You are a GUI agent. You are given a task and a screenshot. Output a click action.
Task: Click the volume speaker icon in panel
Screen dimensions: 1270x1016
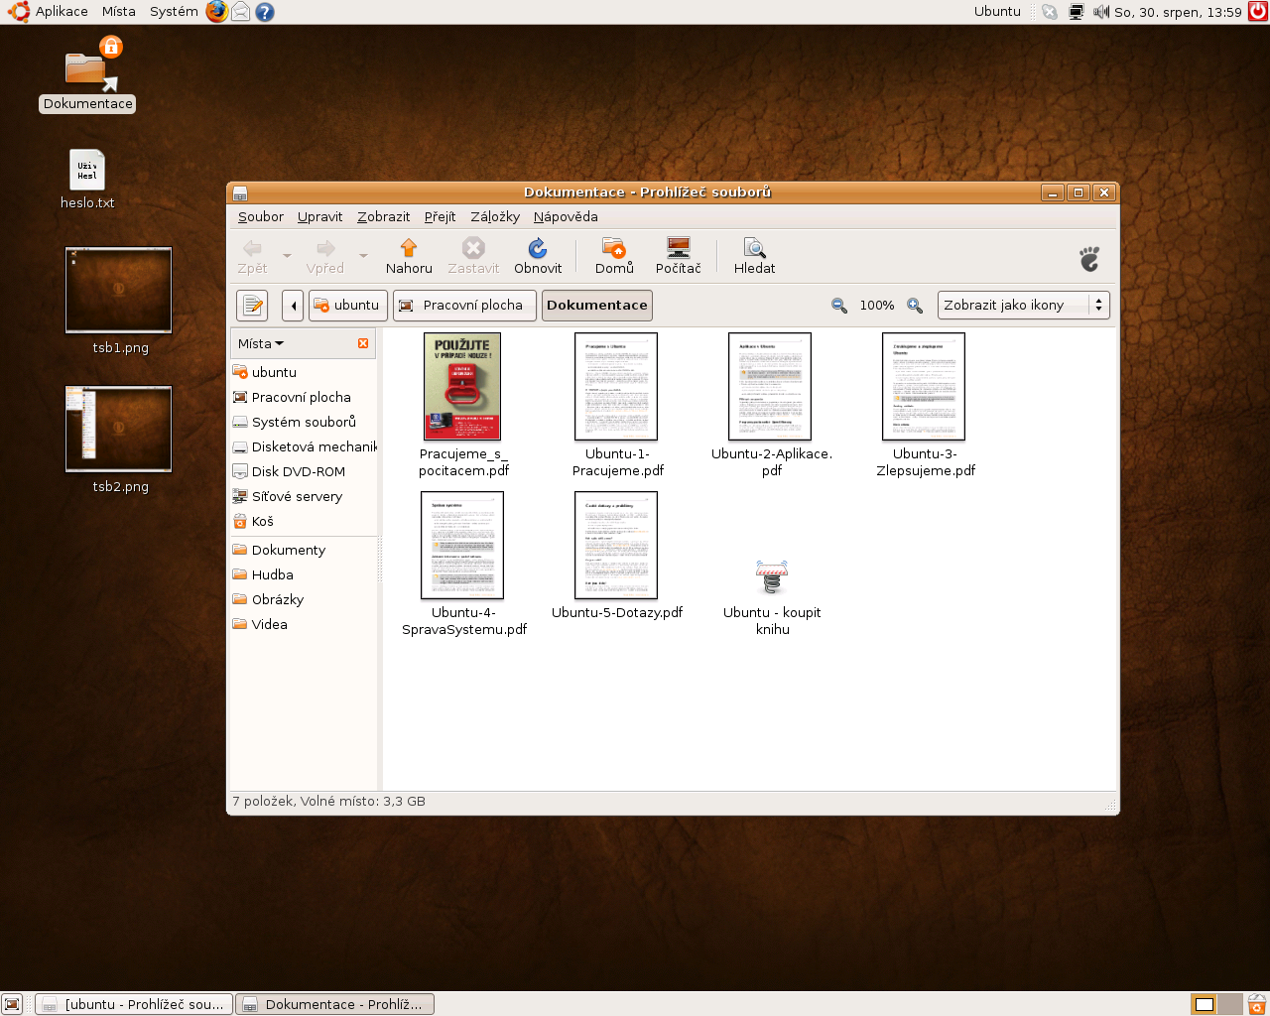tap(1101, 12)
